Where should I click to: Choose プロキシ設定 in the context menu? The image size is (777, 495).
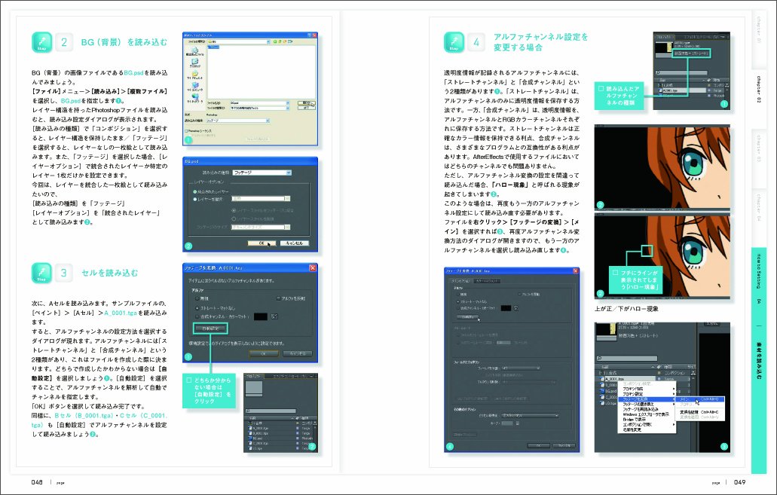(x=647, y=394)
